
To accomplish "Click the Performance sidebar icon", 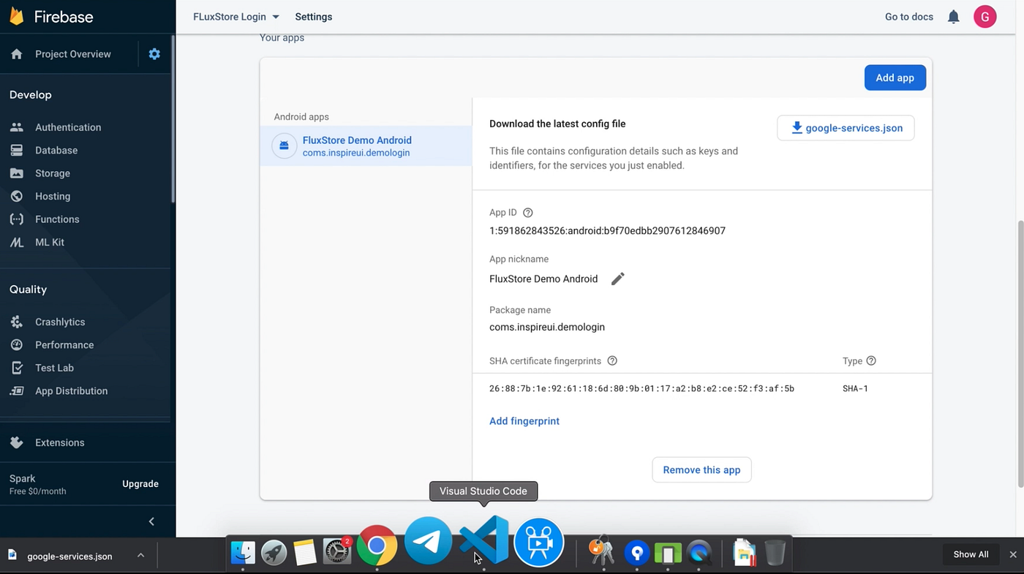I will (x=17, y=344).
